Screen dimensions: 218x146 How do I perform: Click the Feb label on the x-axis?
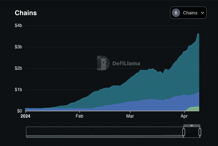pos(80,116)
